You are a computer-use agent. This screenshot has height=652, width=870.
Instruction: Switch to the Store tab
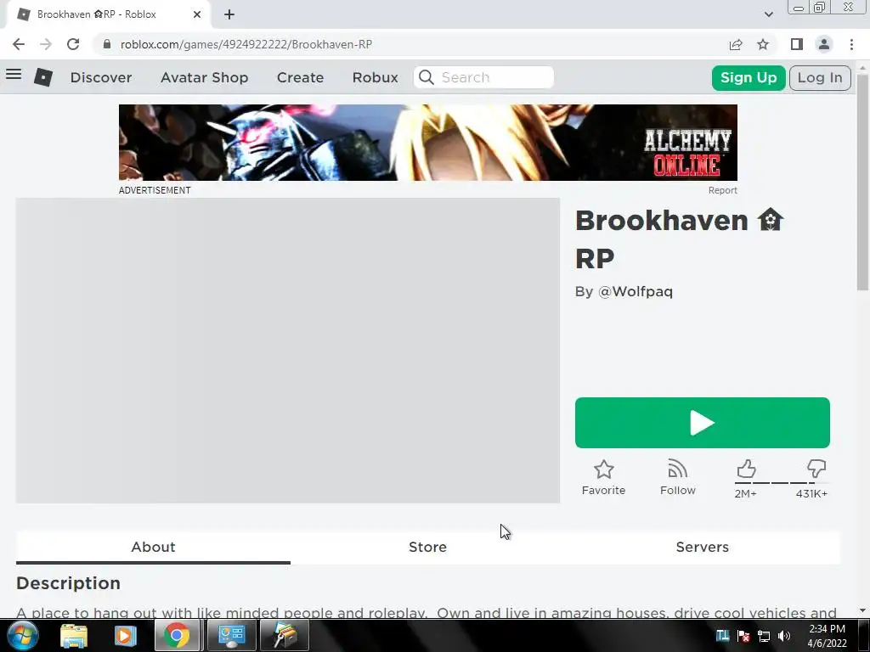click(428, 548)
